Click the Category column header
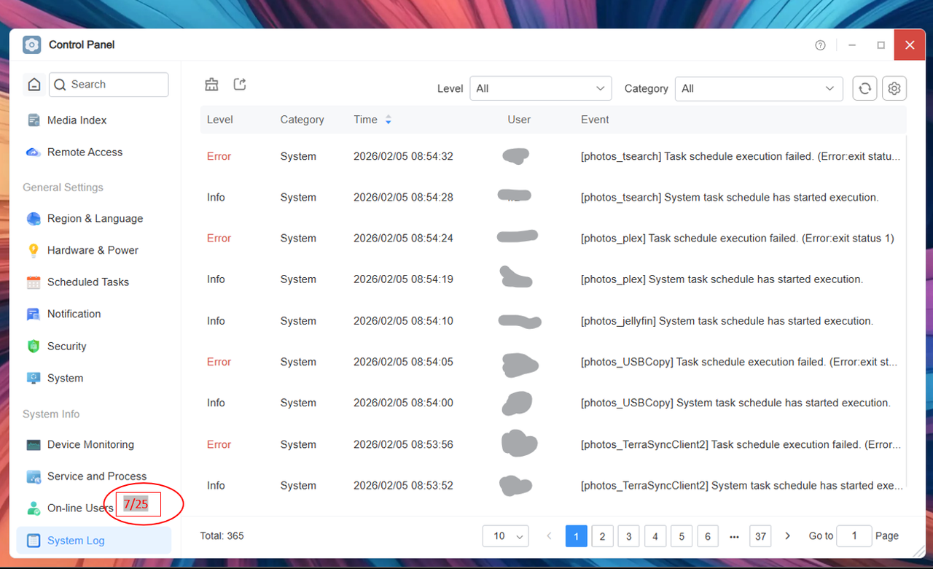This screenshot has width=933, height=569. pos(302,120)
